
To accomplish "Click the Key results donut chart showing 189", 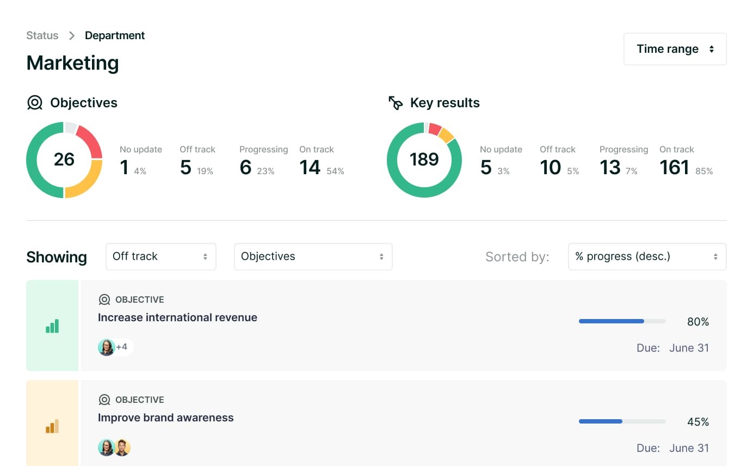I will click(x=424, y=160).
